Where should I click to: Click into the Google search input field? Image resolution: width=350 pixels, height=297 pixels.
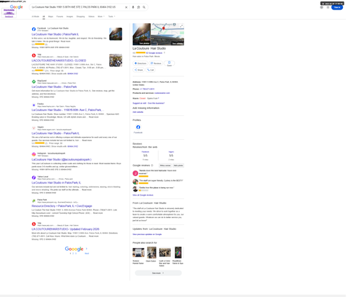(x=77, y=7)
